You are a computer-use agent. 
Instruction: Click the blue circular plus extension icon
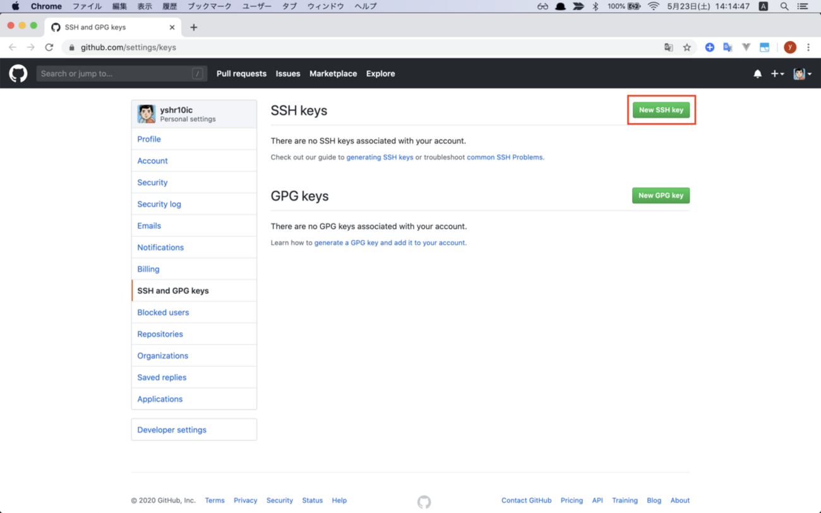(x=710, y=47)
